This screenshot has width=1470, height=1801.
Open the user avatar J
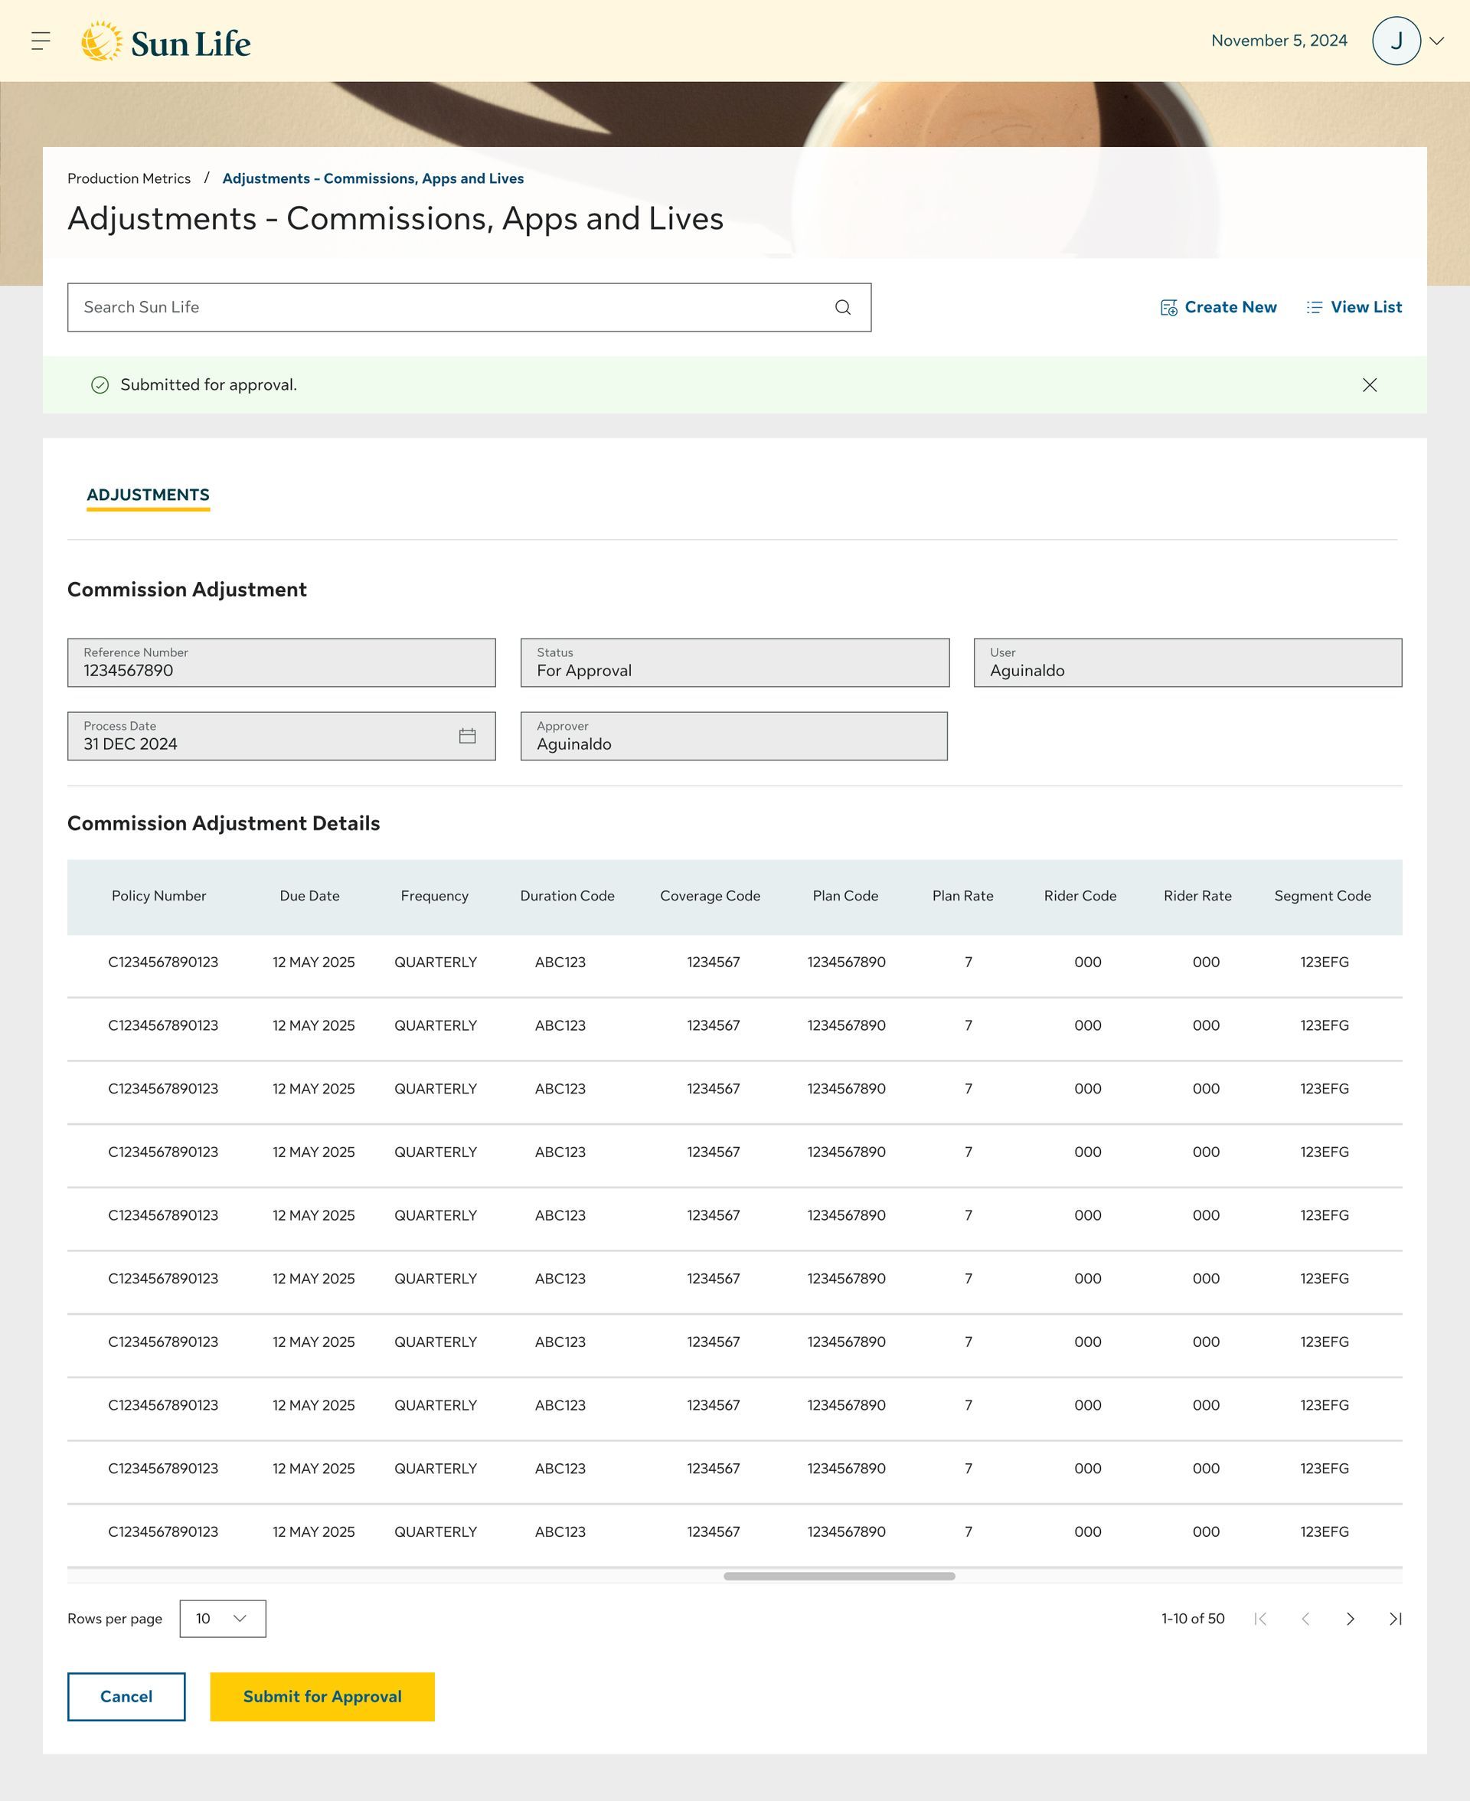click(x=1396, y=41)
